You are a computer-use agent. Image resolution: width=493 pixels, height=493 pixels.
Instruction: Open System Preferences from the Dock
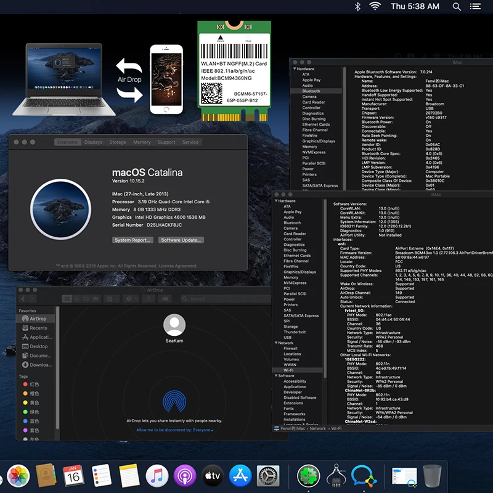pos(268,476)
